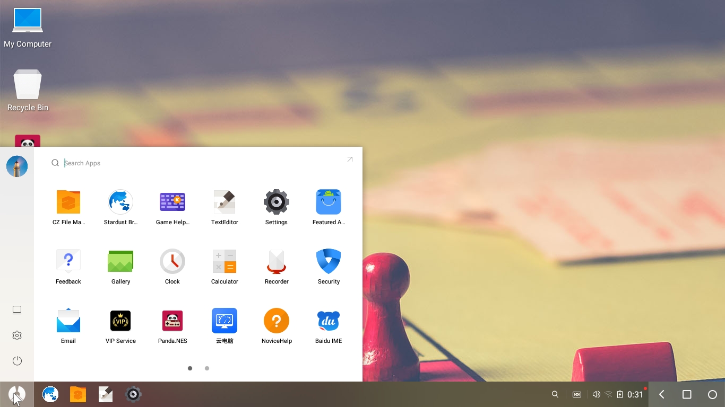The image size is (725, 407).
Task: Open the Gallery app
Action: (120, 261)
